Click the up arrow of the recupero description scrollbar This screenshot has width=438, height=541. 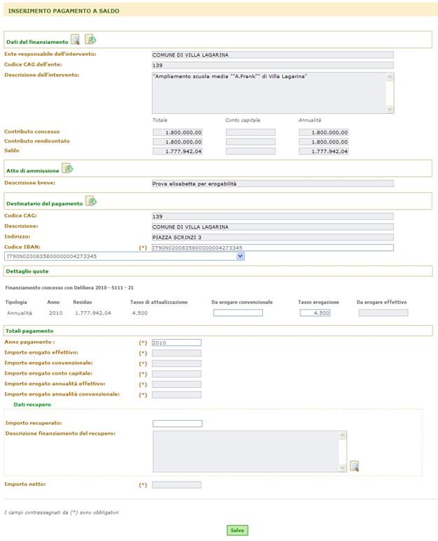point(343,435)
